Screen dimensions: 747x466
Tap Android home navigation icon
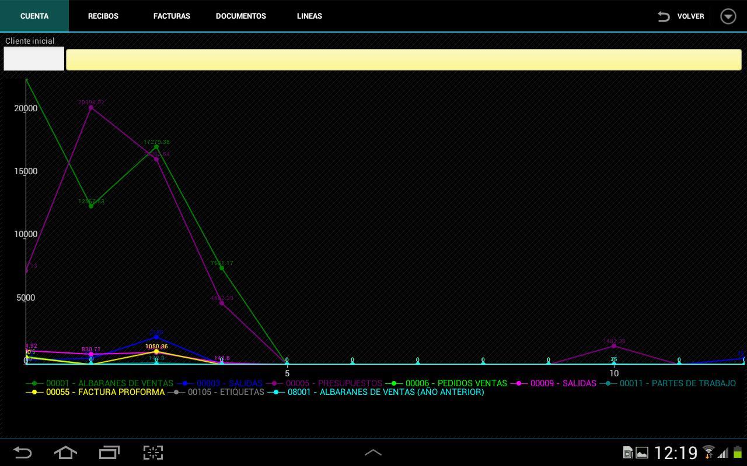[x=65, y=453]
